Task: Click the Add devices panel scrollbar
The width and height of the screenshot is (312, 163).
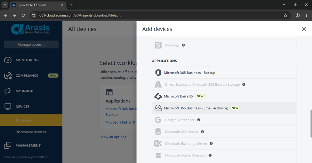Action: click(311, 124)
